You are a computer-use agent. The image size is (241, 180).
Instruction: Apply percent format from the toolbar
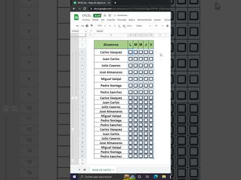(x=114, y=26)
